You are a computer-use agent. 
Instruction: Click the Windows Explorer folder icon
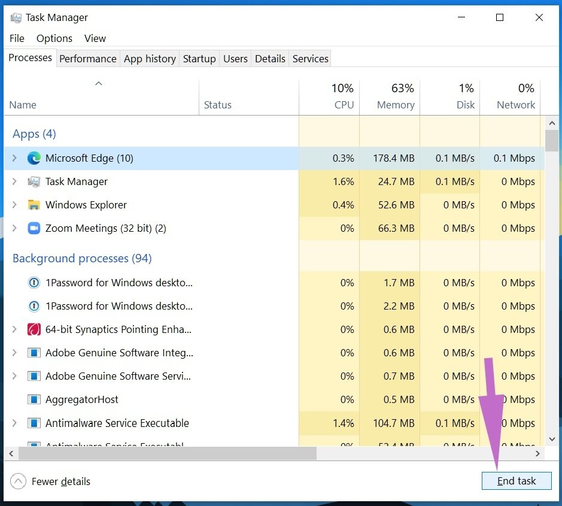click(x=34, y=205)
